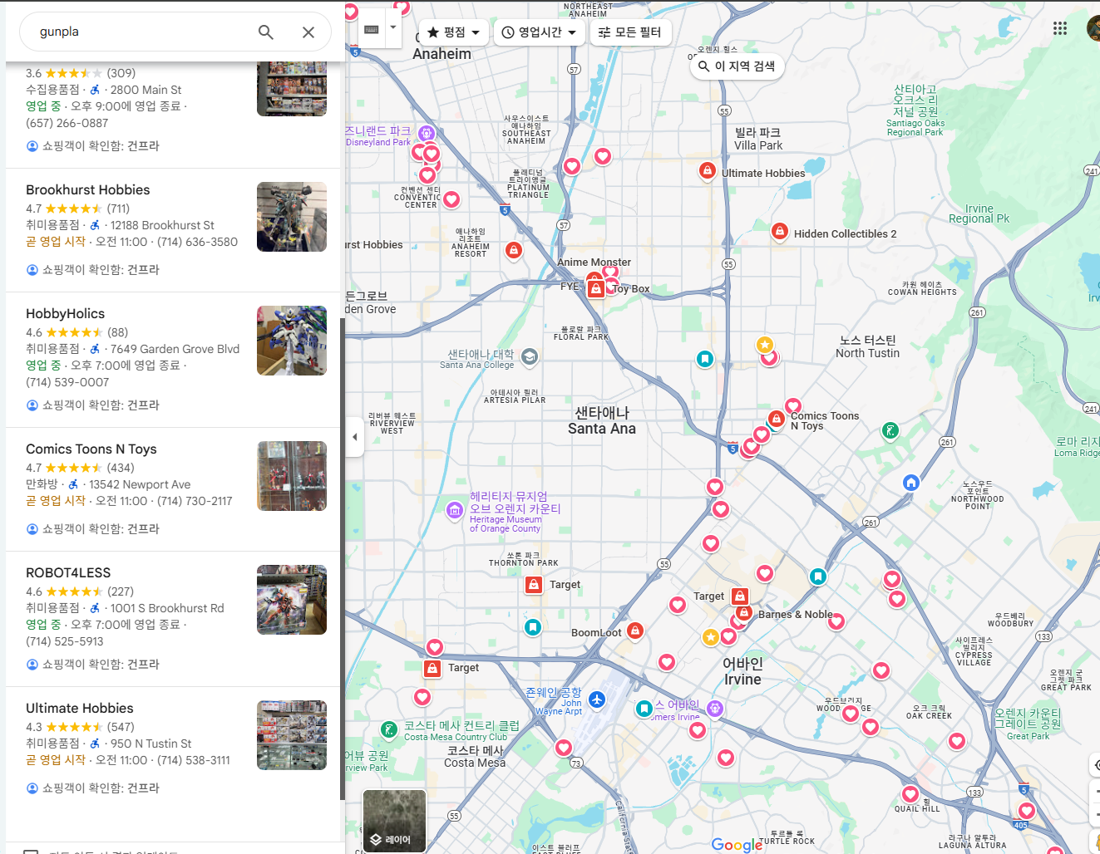The image size is (1100, 854).
Task: Click the teal bookmark pin near North Tustin
Action: click(705, 359)
